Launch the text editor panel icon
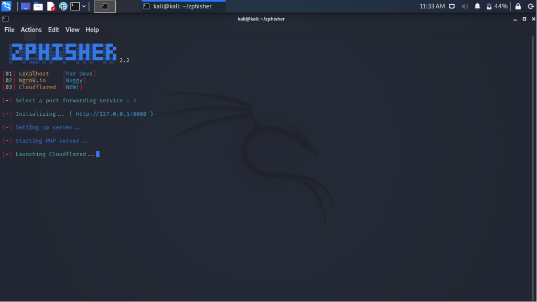This screenshot has width=537, height=302. [51, 6]
